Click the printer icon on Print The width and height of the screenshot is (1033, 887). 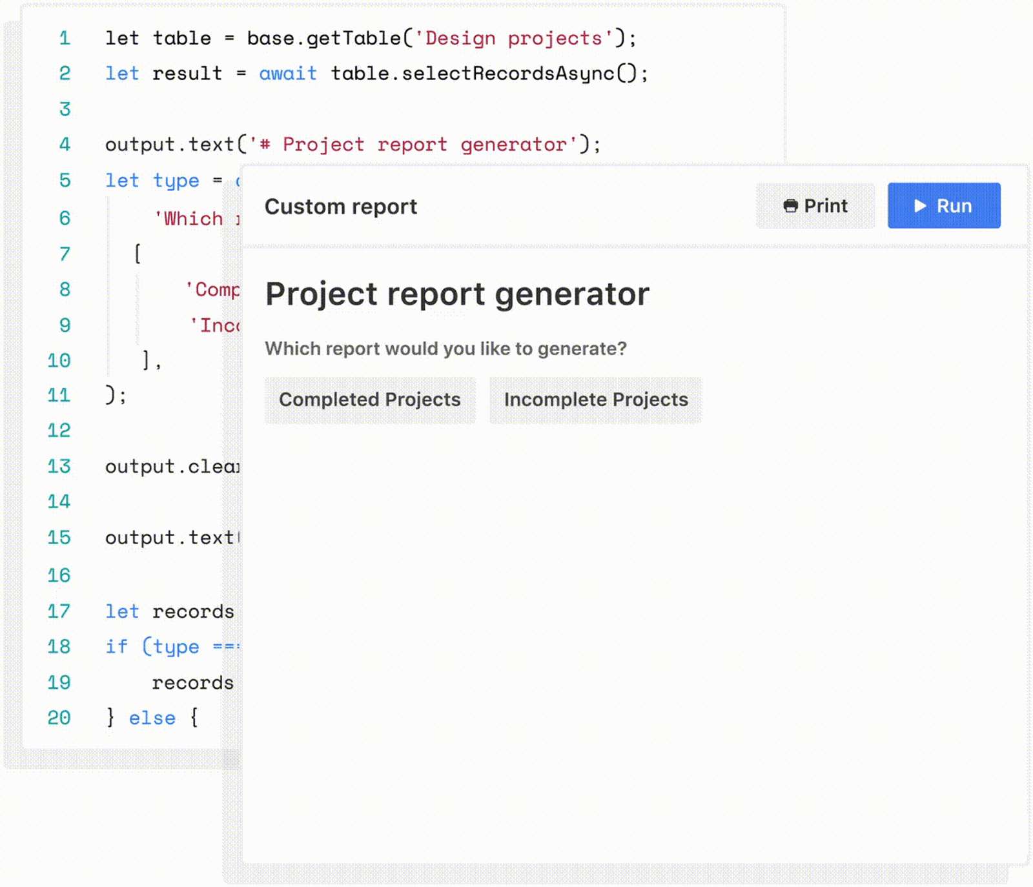(790, 206)
